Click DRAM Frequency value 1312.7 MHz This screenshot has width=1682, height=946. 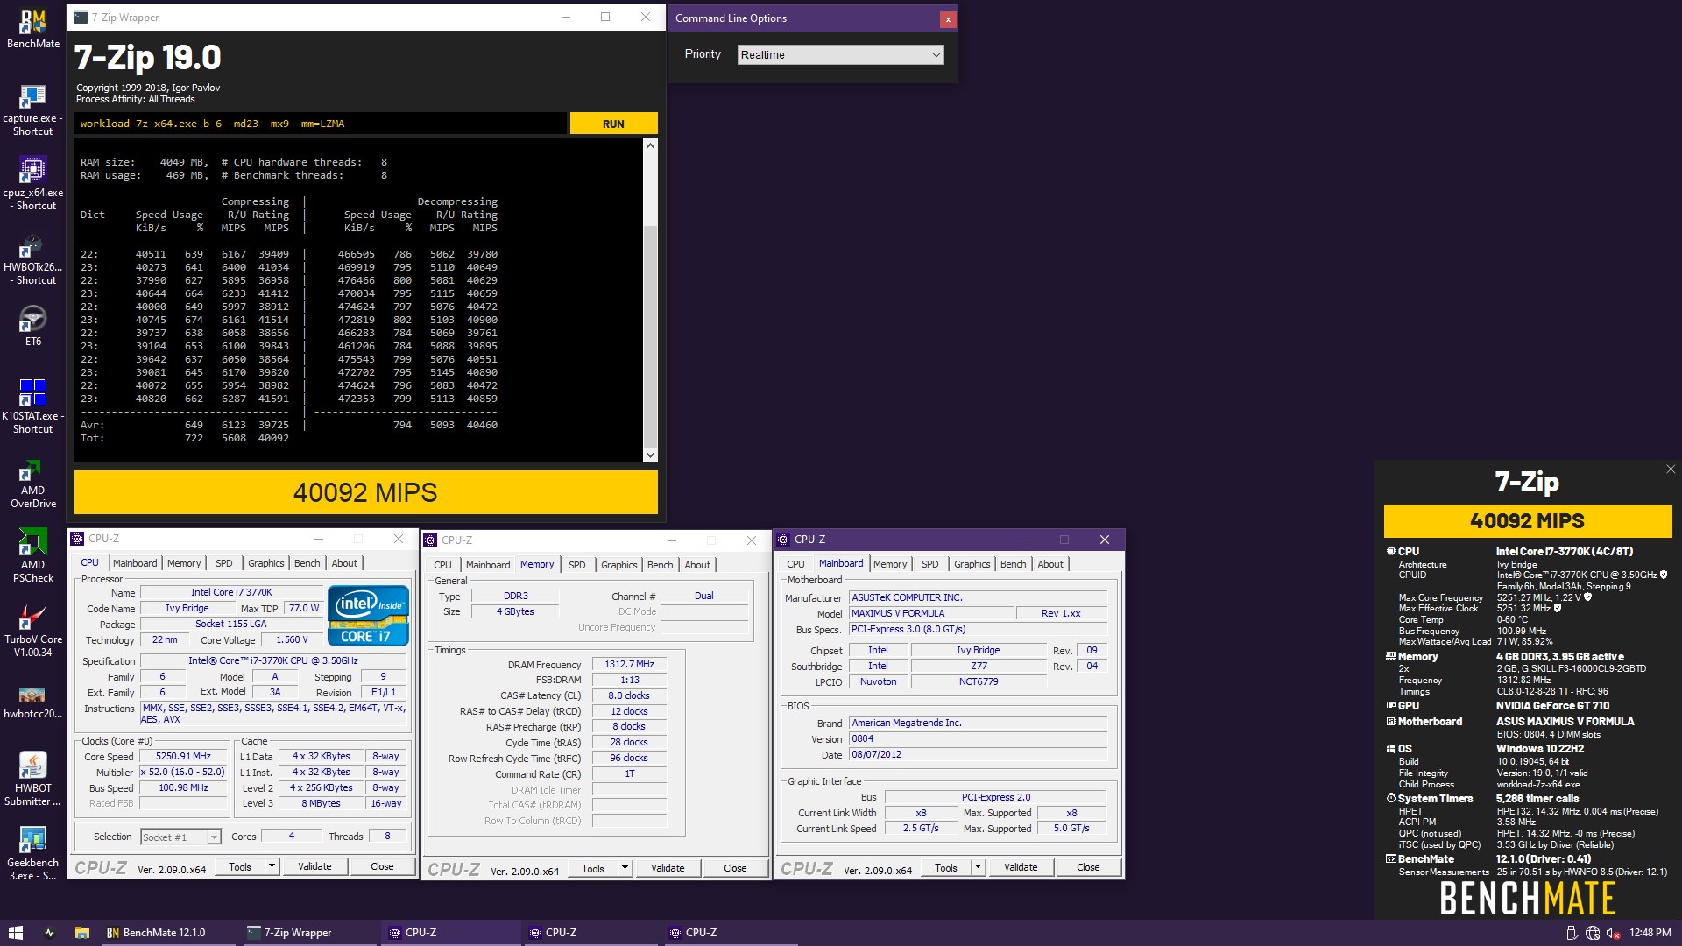point(629,665)
